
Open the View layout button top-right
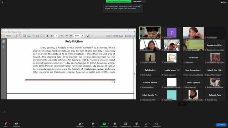[224, 2]
